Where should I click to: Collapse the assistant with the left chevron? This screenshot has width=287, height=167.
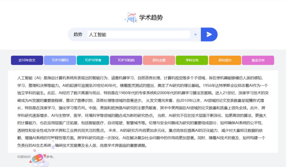[x=53, y=140]
